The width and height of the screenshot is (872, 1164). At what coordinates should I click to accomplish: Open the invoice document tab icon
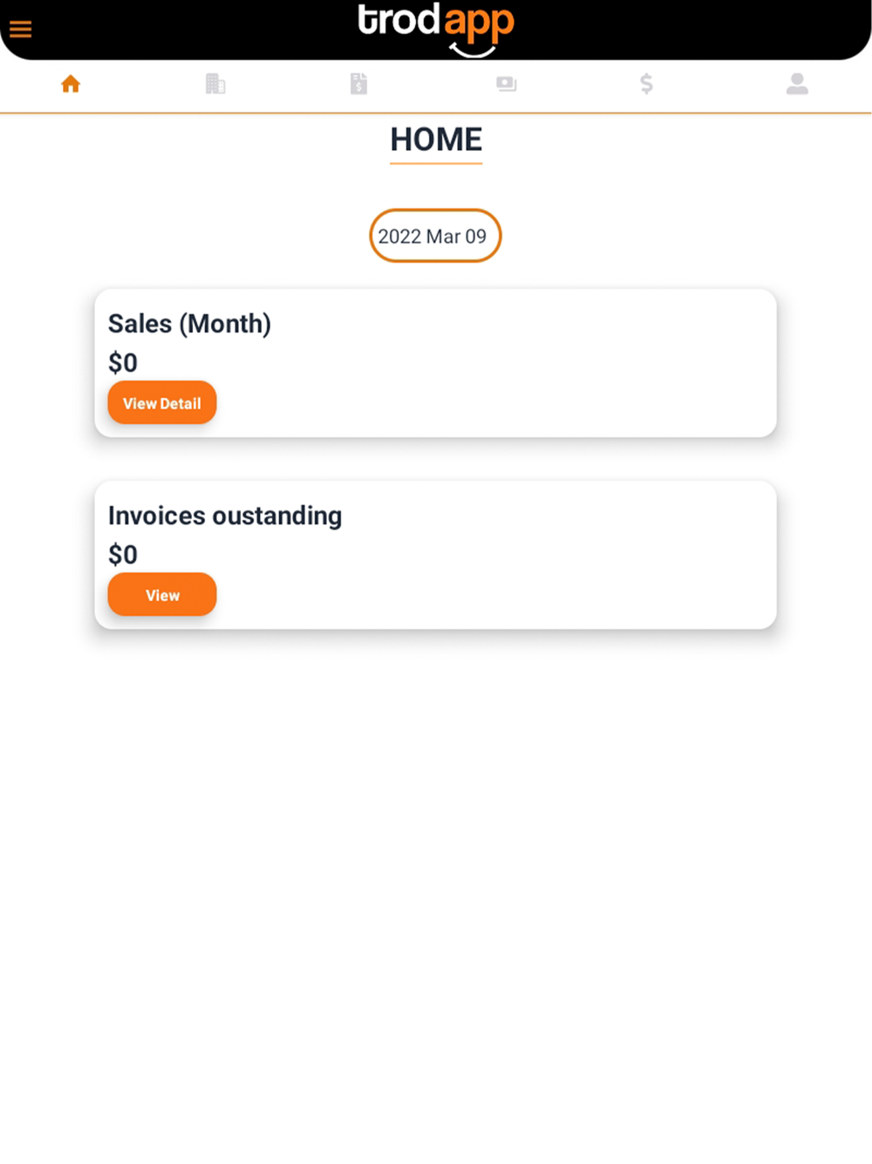(358, 84)
